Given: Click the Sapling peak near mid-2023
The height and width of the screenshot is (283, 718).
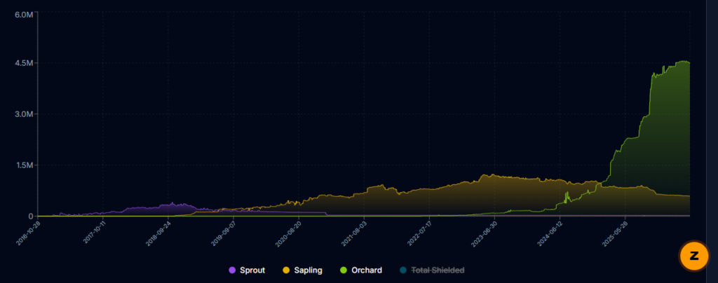Looking at the screenshot, I should (492, 174).
